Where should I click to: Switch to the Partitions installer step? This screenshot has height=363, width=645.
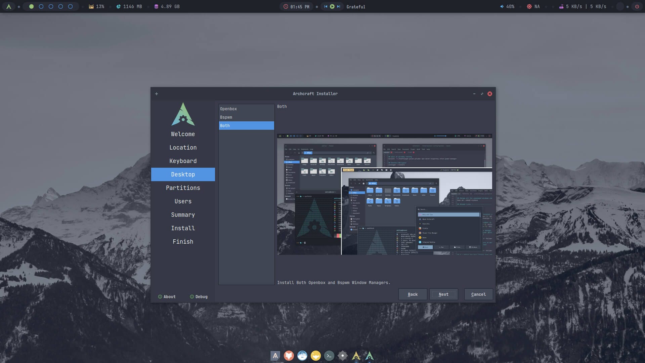click(183, 188)
